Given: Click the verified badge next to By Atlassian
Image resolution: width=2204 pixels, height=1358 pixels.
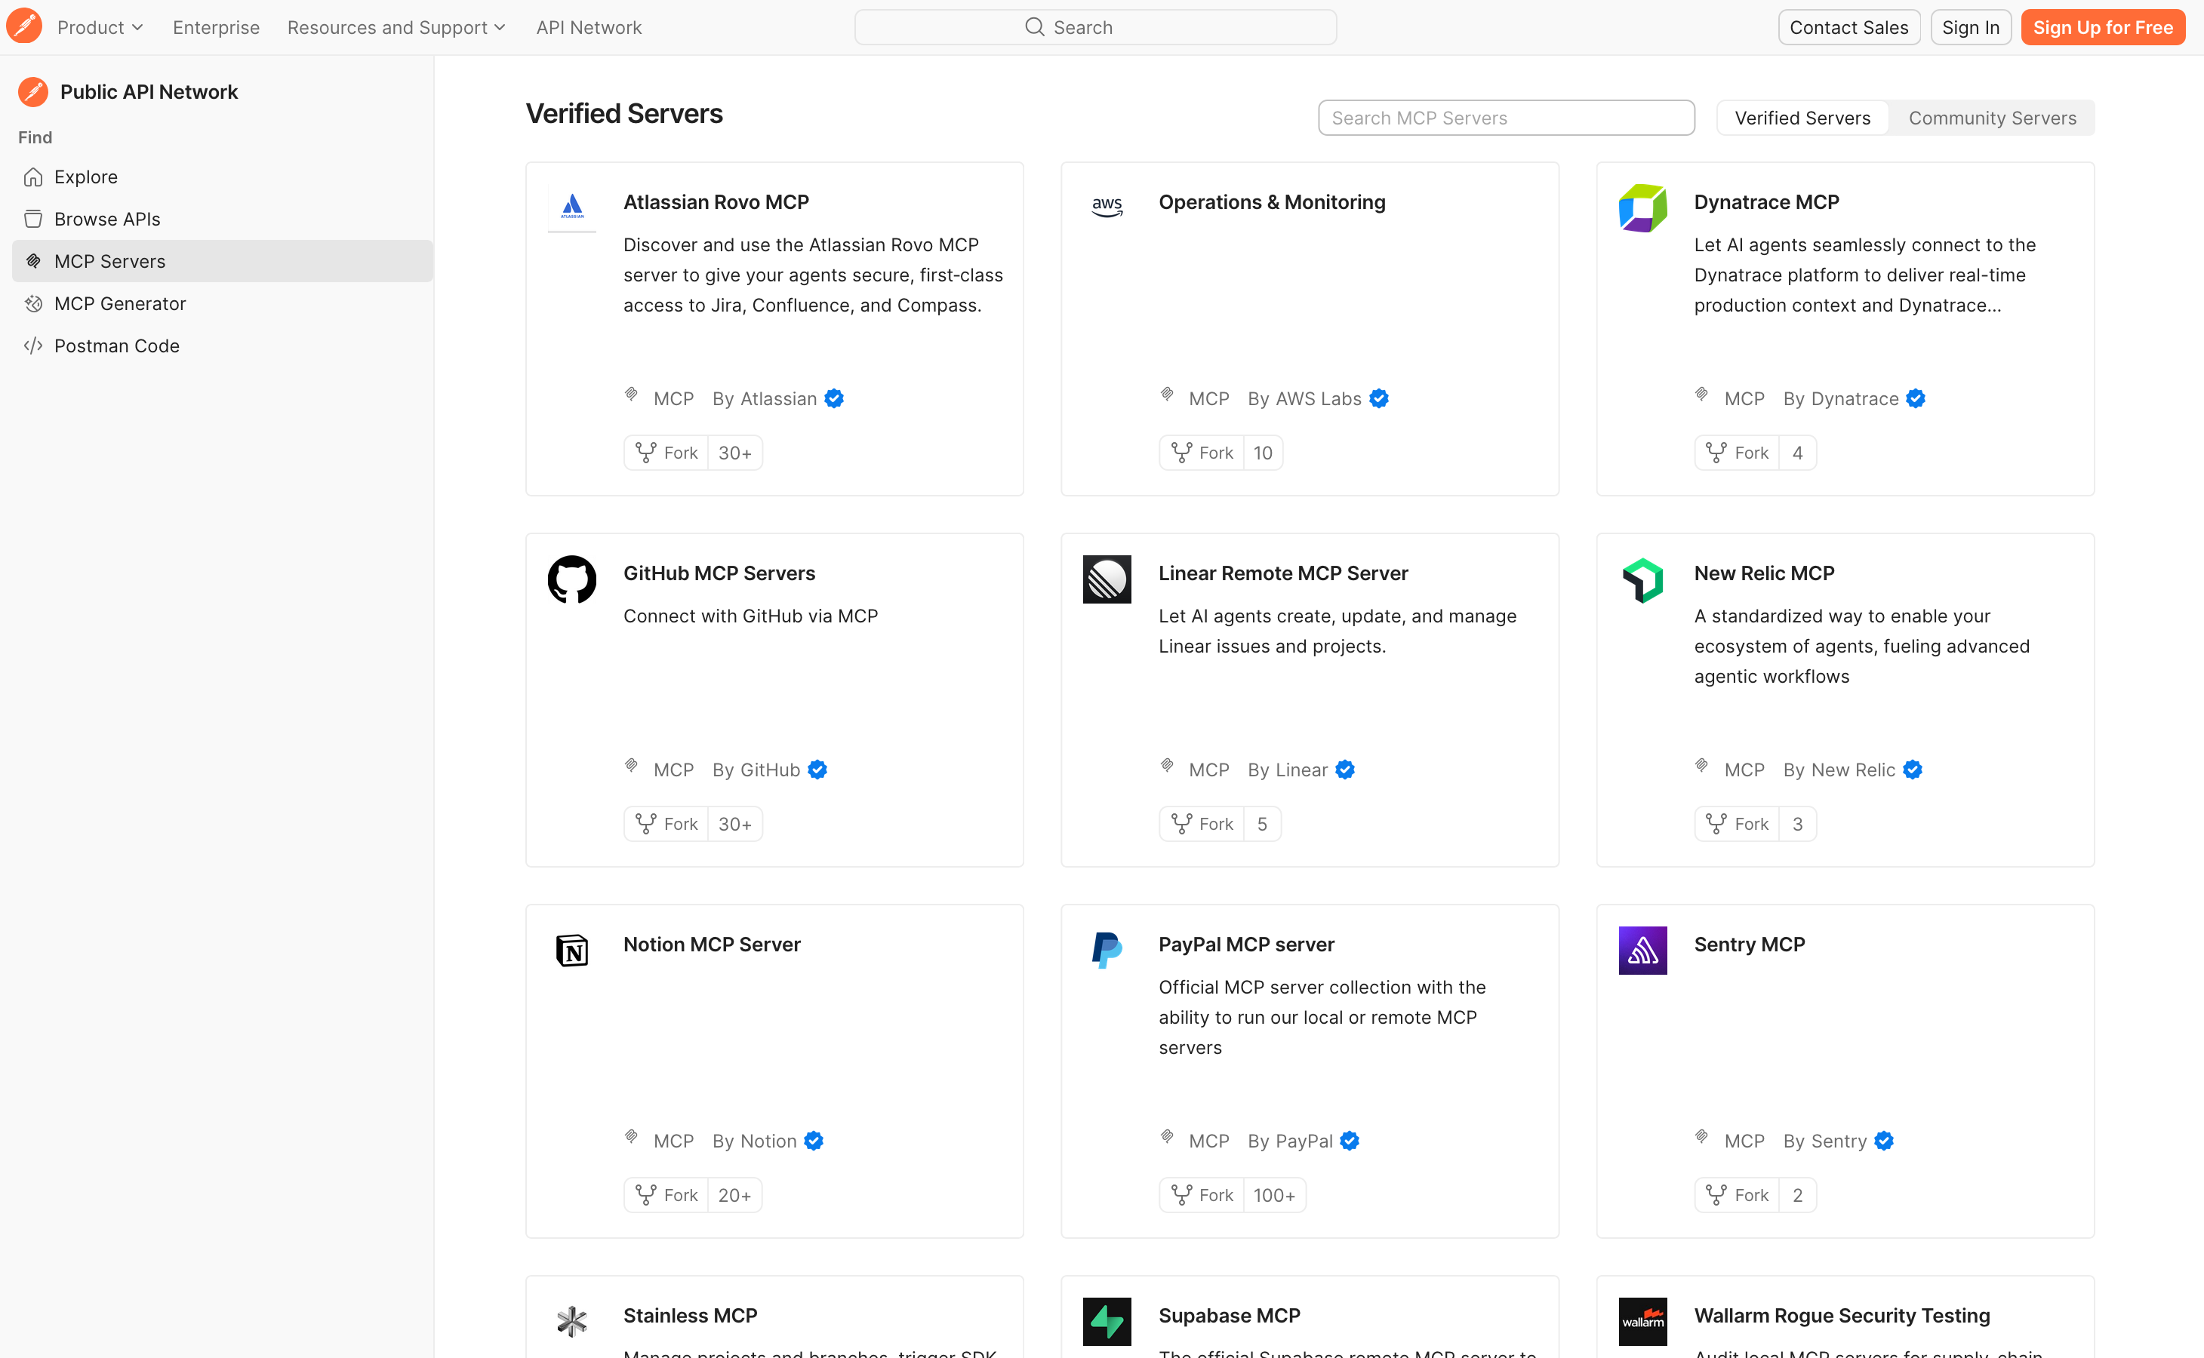Looking at the screenshot, I should 834,399.
